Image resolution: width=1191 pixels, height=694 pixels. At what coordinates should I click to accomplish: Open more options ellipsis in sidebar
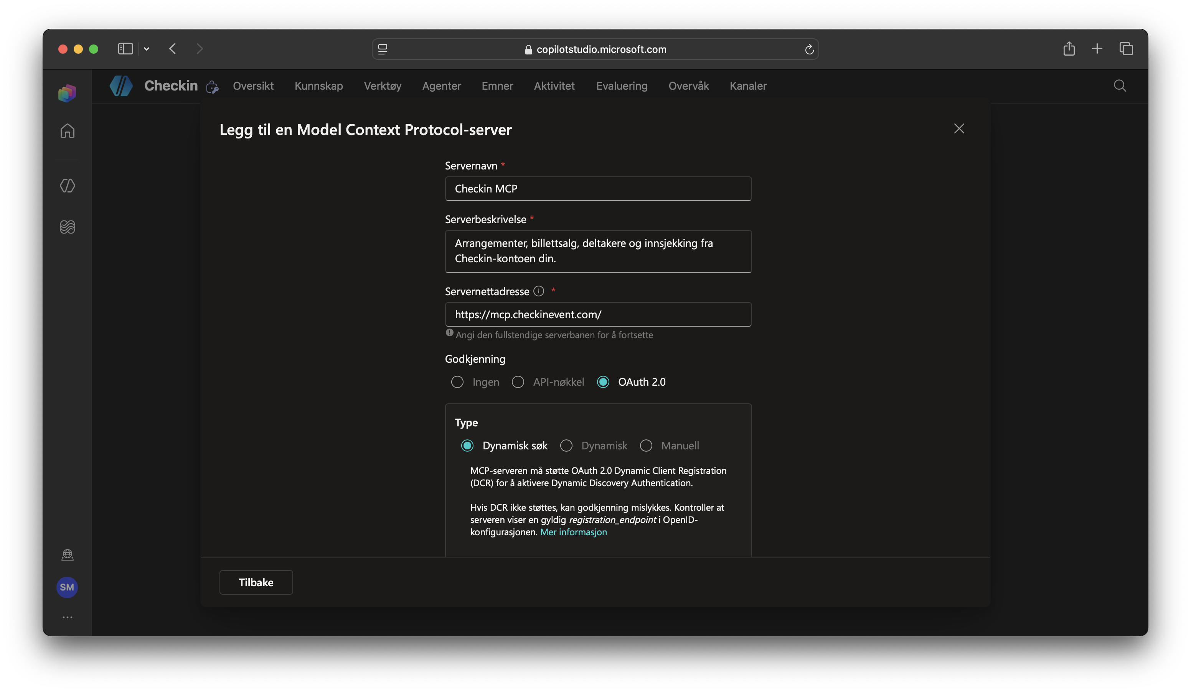68,617
